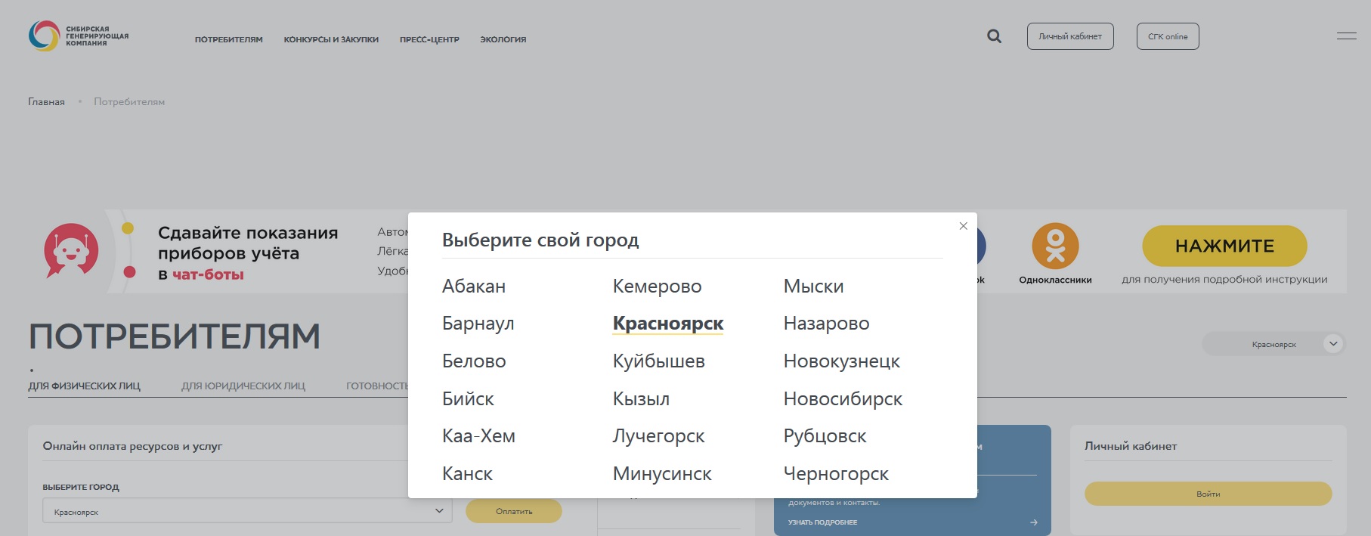Click the arrow next to 'Узнать подробнее'
This screenshot has height=536, width=1371.
coord(1033,522)
